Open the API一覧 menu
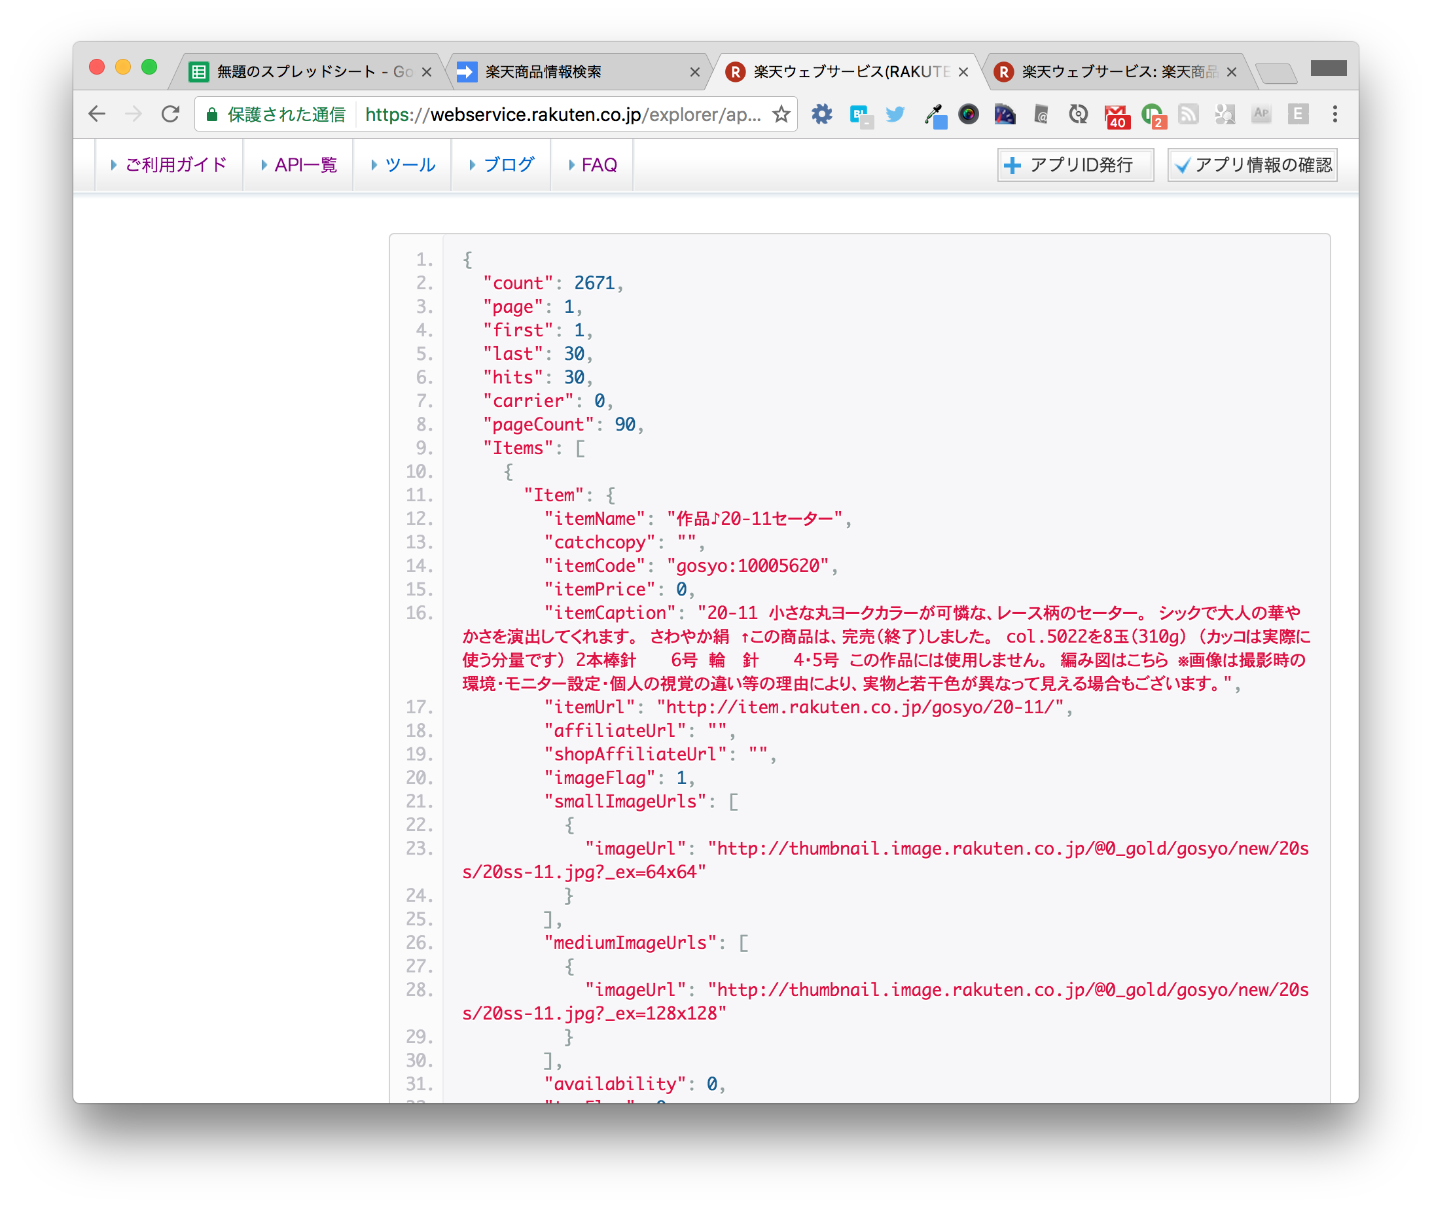The width and height of the screenshot is (1432, 1208). [x=298, y=165]
